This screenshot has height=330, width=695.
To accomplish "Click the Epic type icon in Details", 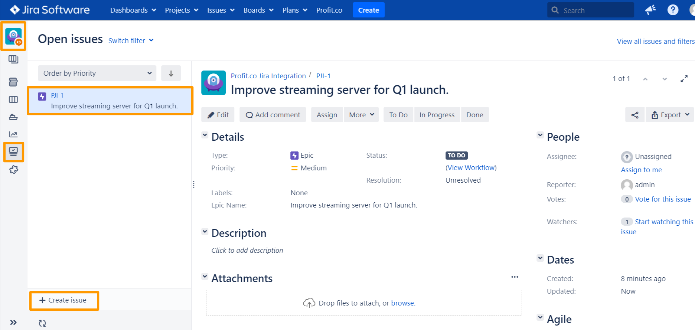I will click(294, 156).
